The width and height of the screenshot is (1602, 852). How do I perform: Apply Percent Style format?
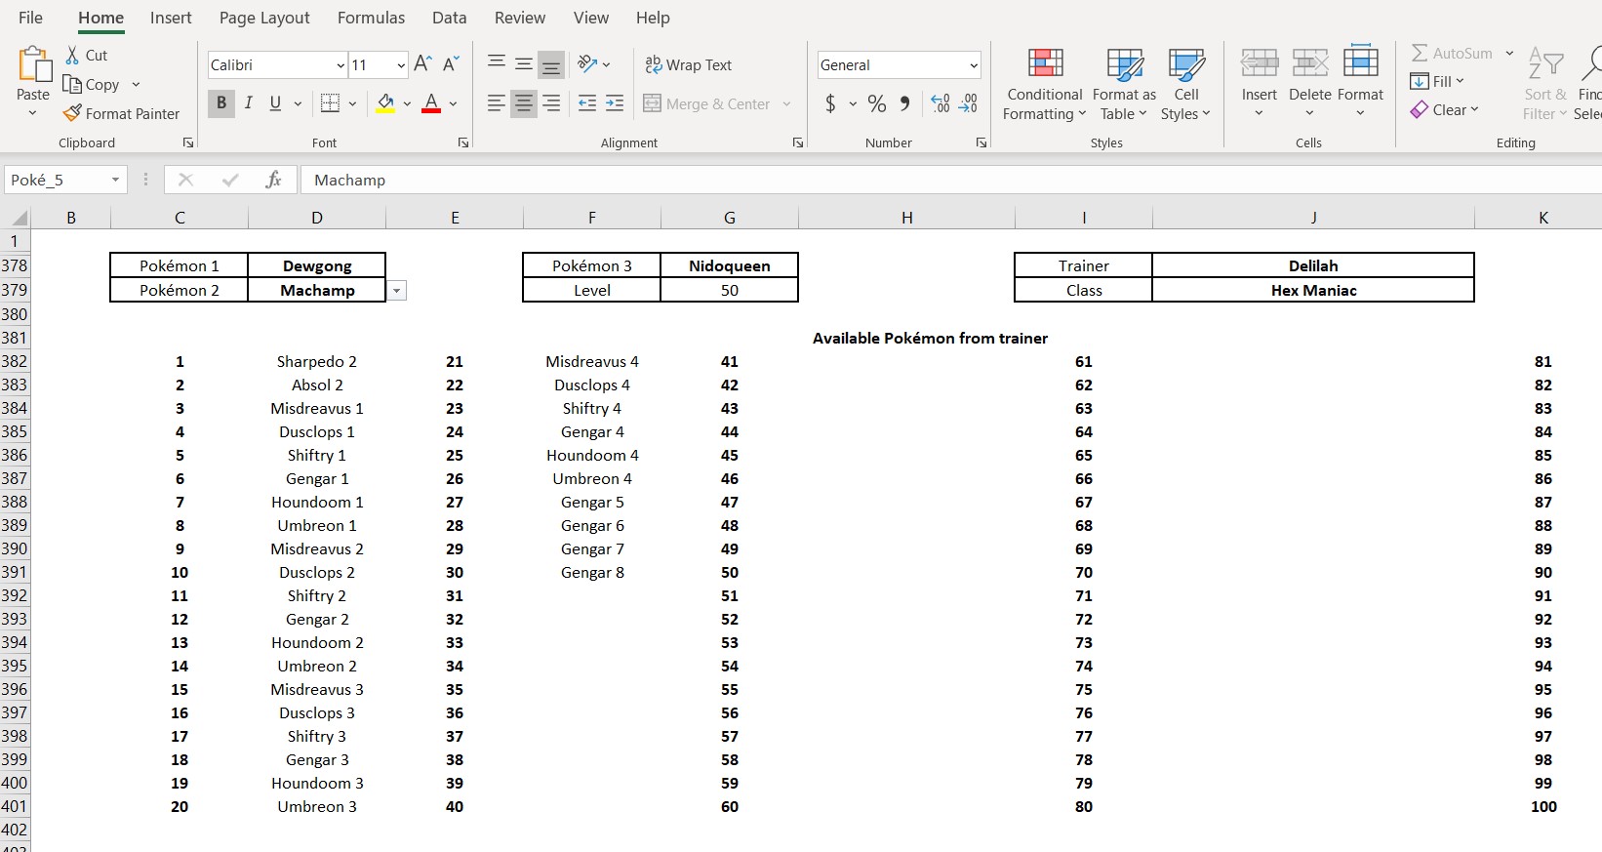[877, 103]
